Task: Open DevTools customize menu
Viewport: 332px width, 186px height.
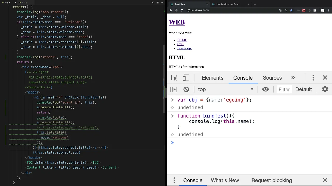Action: (x=313, y=78)
